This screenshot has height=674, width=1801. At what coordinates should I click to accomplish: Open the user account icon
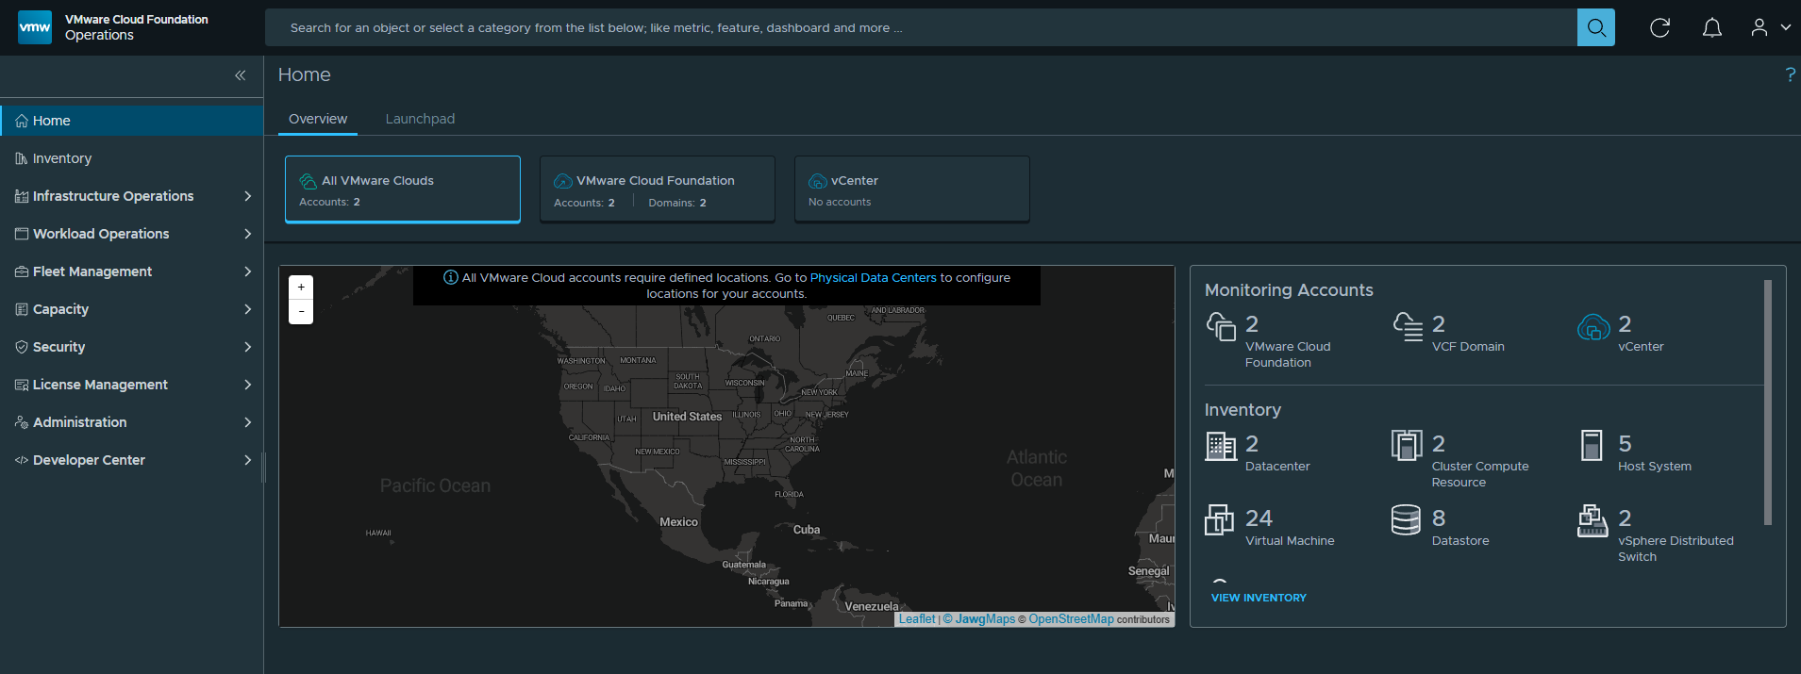(x=1759, y=27)
